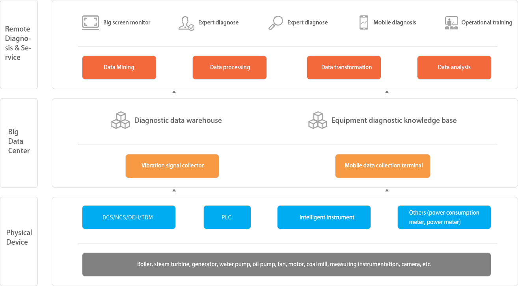Click the Mobile diagnosis phone icon

coord(363,23)
